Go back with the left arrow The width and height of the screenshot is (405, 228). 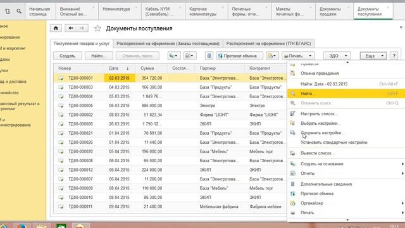71,28
